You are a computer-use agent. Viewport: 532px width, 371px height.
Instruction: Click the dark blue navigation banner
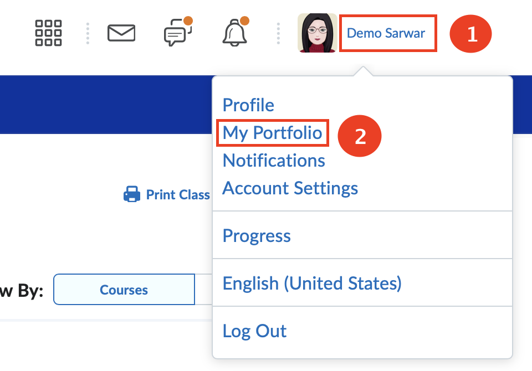click(x=106, y=105)
